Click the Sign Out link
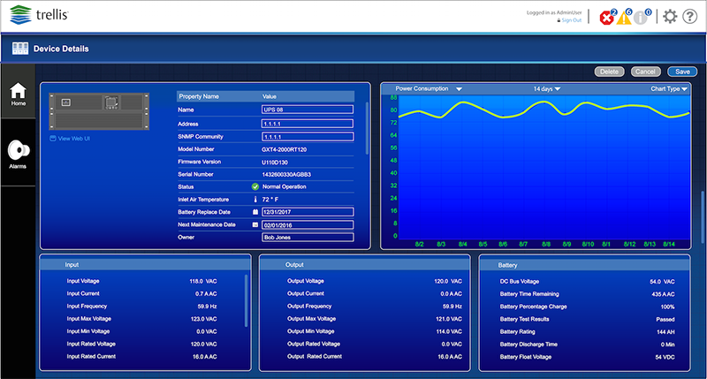The height and width of the screenshot is (379, 707). (x=571, y=20)
